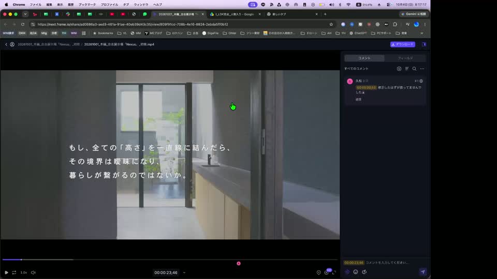
Task: Click the marker pin icon in player controls
Action: [318, 273]
